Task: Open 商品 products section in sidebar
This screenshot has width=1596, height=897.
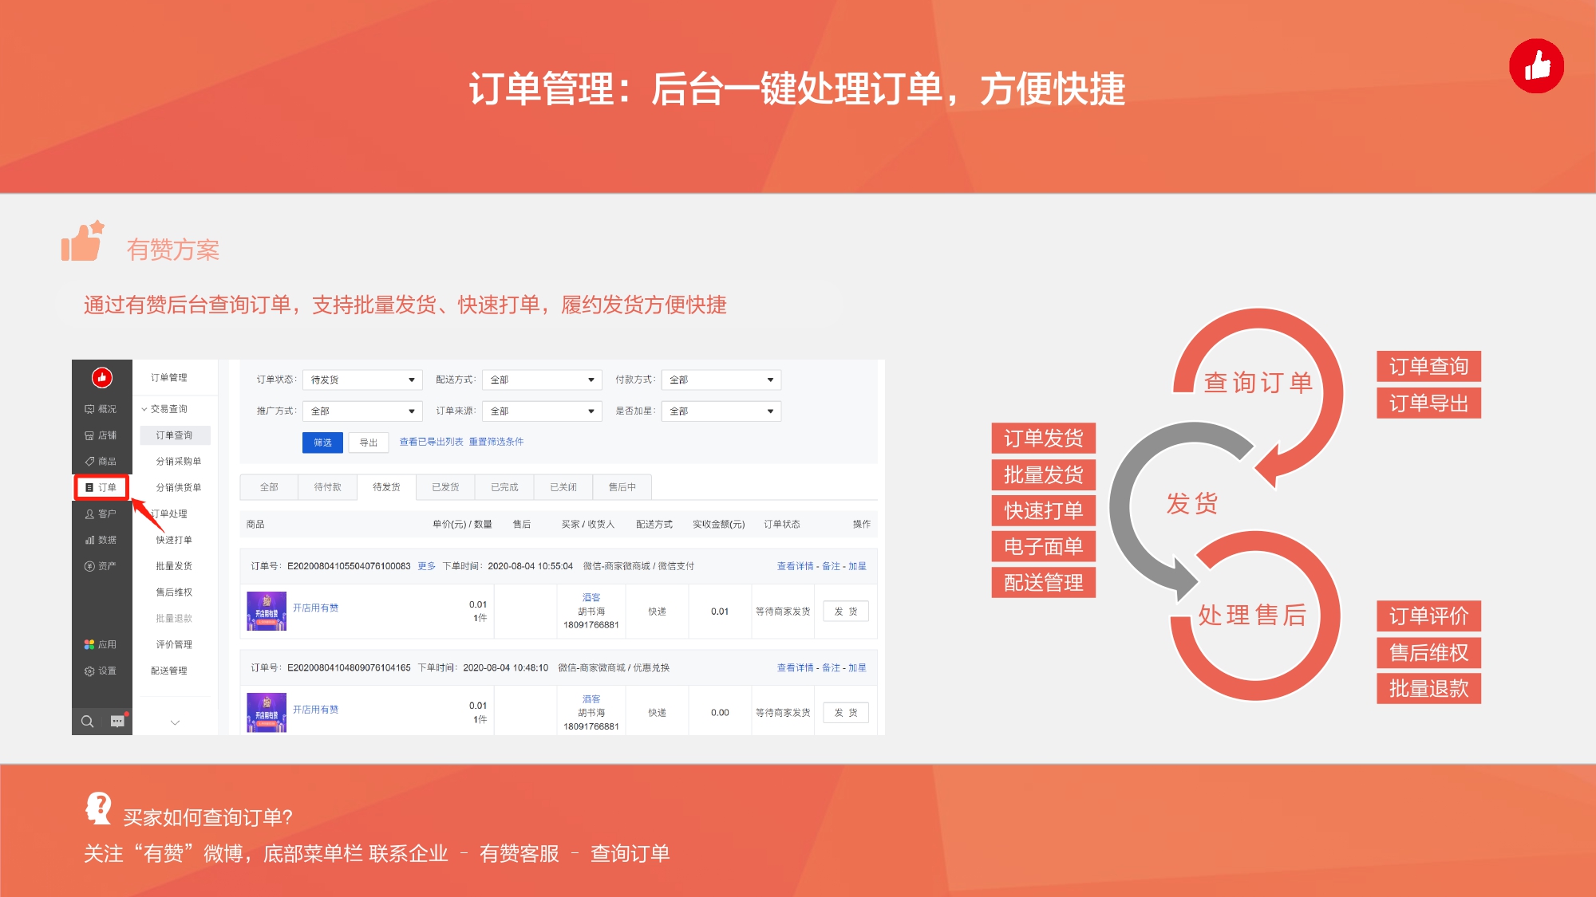Action: click(x=101, y=462)
